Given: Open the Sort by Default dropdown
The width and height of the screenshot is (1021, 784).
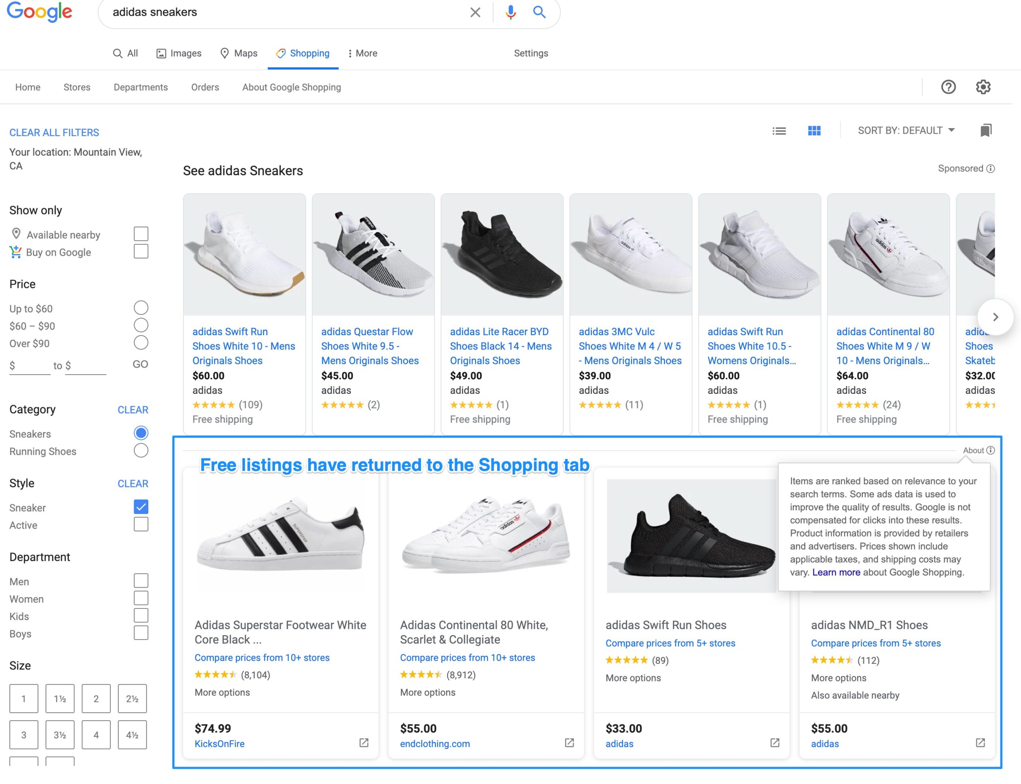Looking at the screenshot, I should (x=907, y=131).
